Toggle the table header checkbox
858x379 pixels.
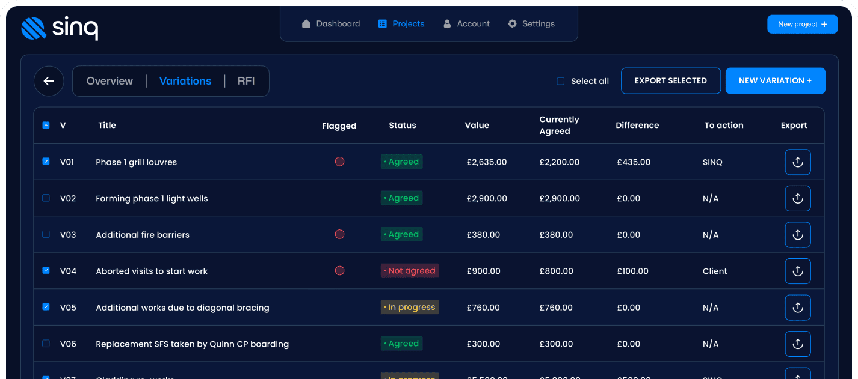(x=46, y=126)
